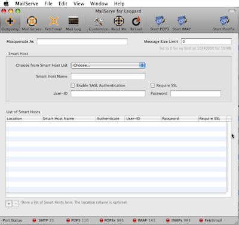Click the Password text field
Screen dimensions: 239x225
(x=195, y=94)
